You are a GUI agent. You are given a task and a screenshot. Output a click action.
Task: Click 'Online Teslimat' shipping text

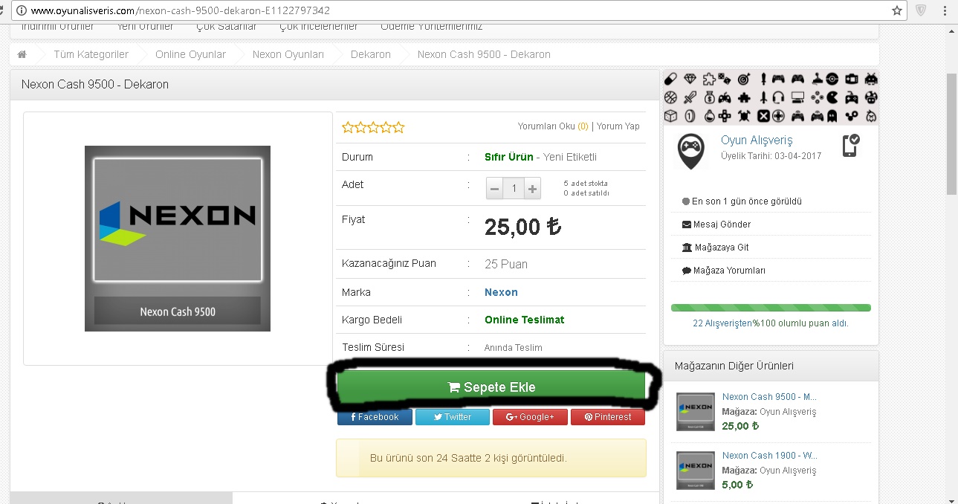tap(525, 320)
